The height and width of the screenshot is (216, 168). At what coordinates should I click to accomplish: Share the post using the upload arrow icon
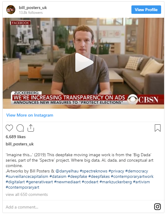pos(31,128)
